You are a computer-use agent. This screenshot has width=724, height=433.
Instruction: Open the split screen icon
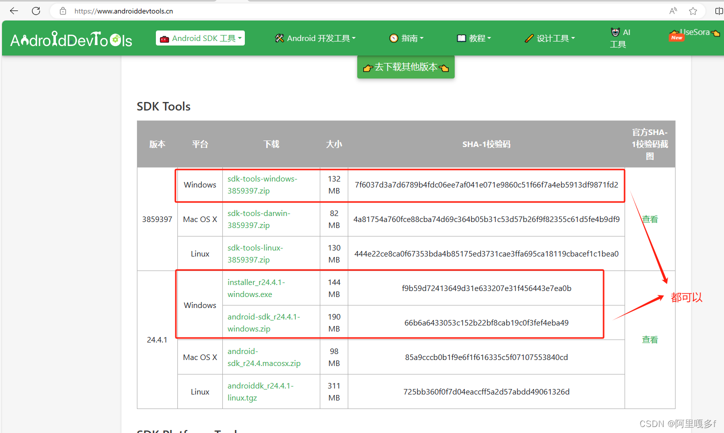coord(719,10)
